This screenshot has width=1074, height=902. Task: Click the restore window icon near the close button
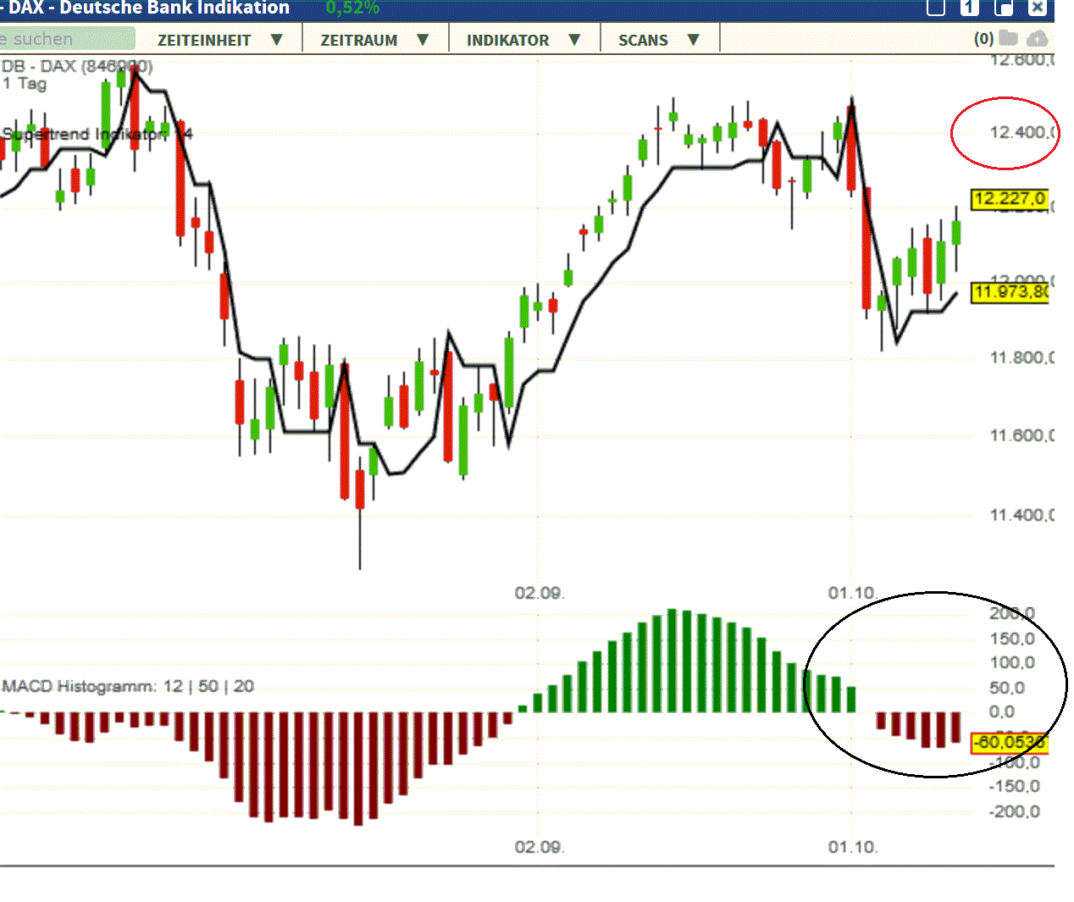click(1003, 8)
